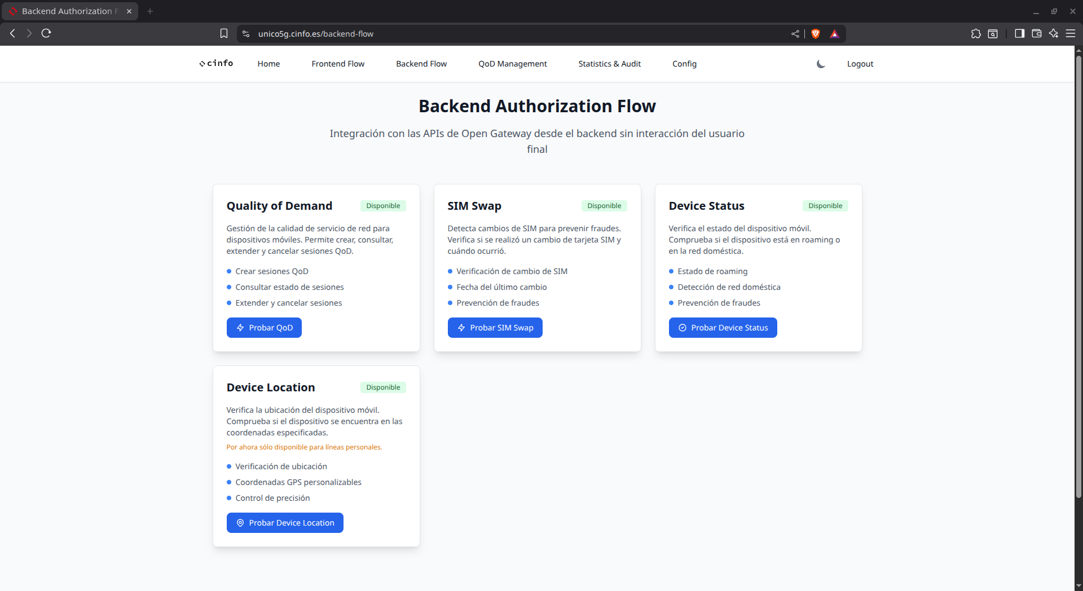Open the browser extensions puzzle icon

coord(976,34)
